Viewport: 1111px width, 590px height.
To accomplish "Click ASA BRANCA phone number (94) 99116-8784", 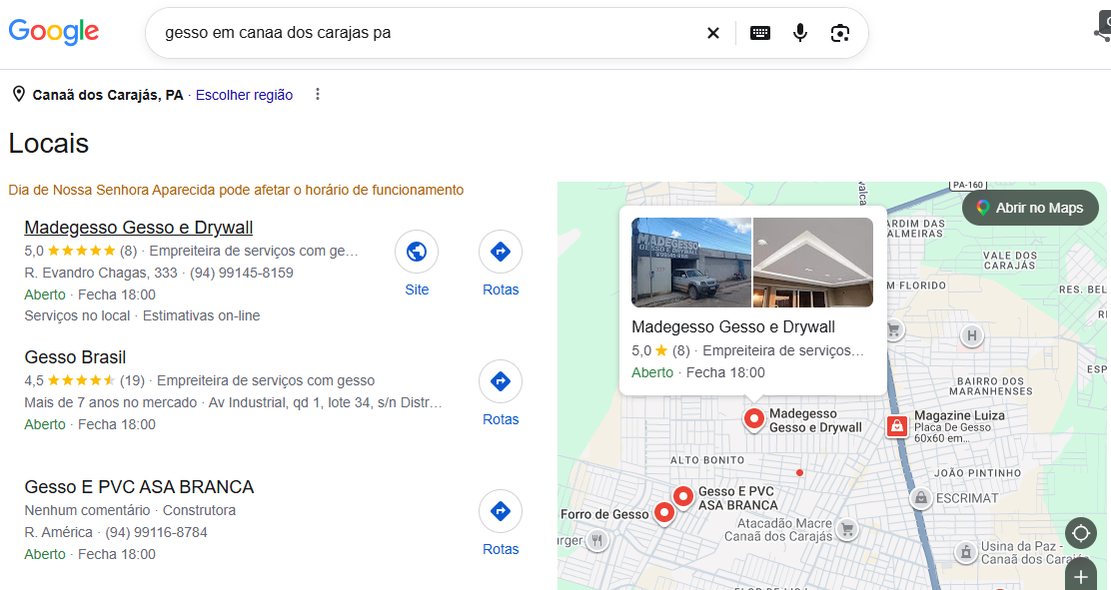I will tap(156, 532).
